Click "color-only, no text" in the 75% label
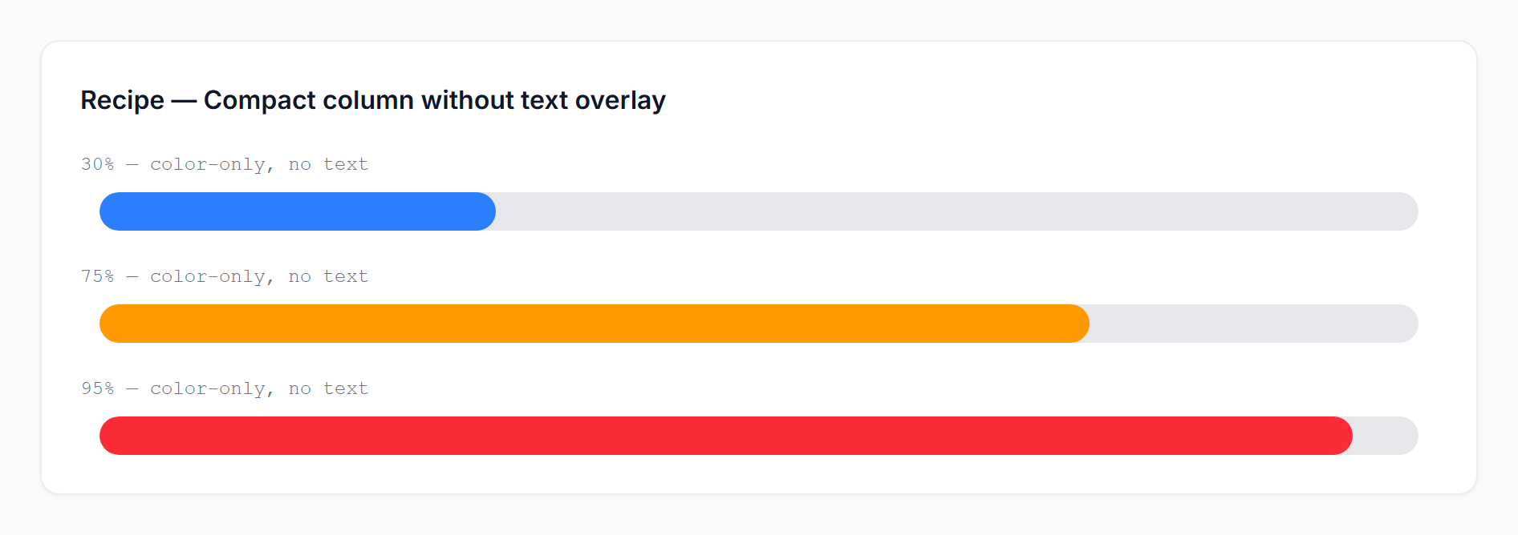This screenshot has height=535, width=1518. click(259, 276)
